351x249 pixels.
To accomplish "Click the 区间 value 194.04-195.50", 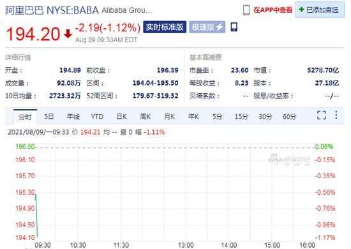I will (x=155, y=83).
